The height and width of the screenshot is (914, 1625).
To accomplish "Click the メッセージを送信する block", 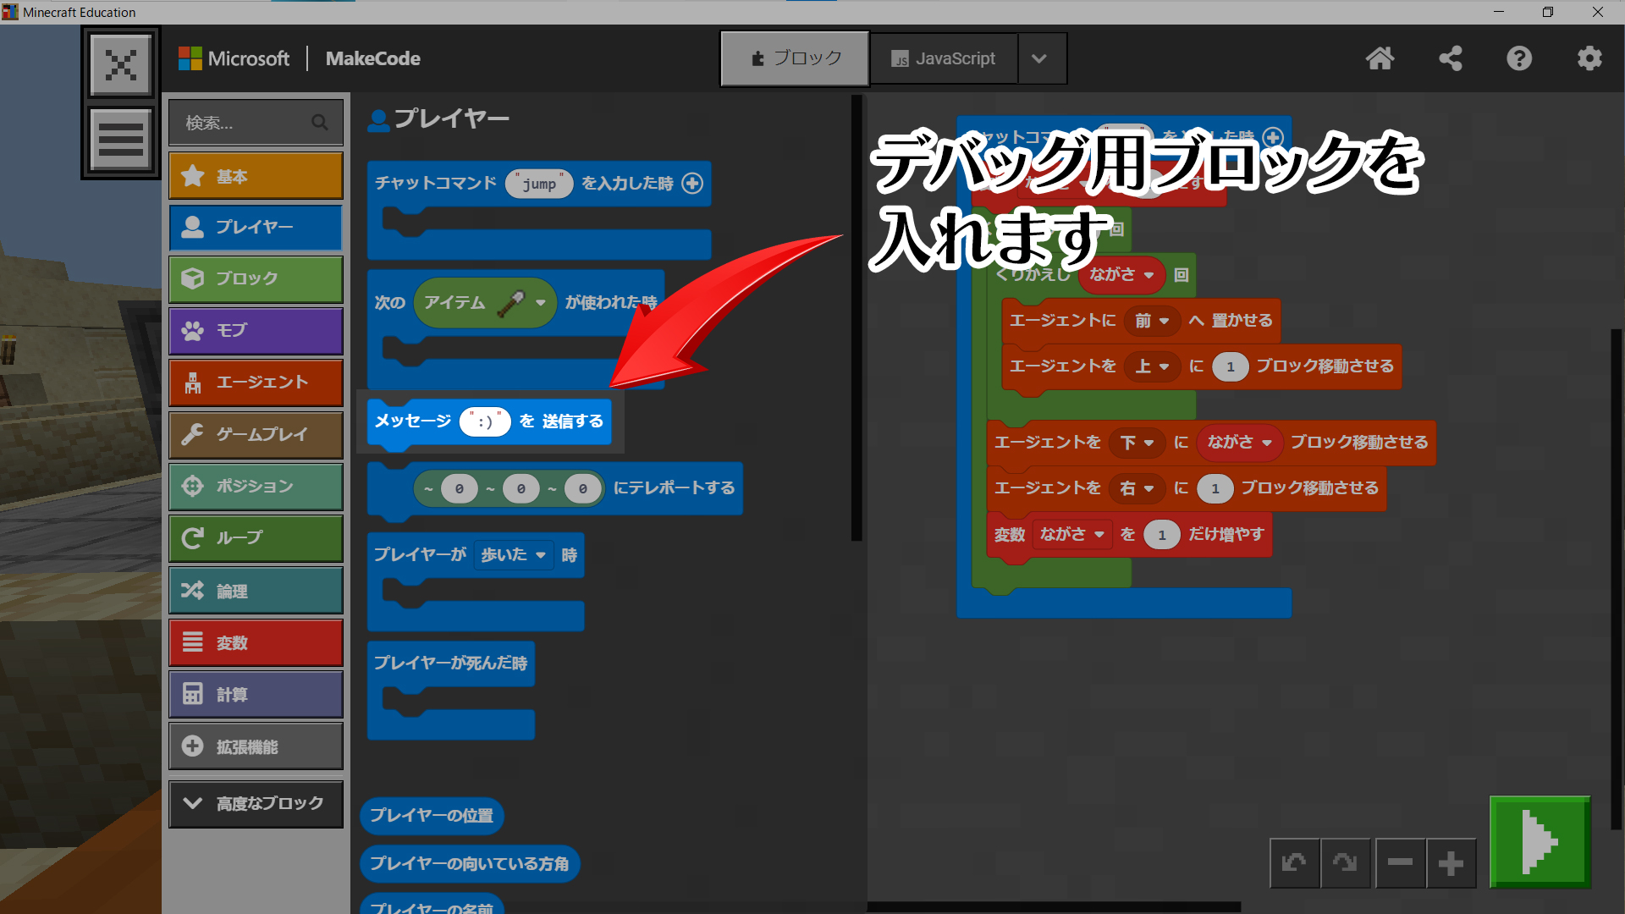I will (413, 421).
